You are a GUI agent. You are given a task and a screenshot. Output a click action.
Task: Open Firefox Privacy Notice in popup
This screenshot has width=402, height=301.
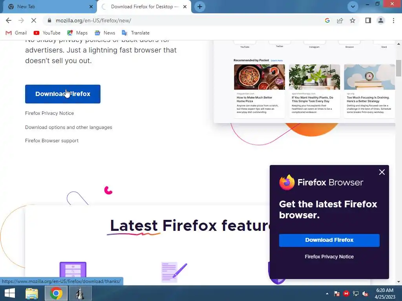[329, 256]
